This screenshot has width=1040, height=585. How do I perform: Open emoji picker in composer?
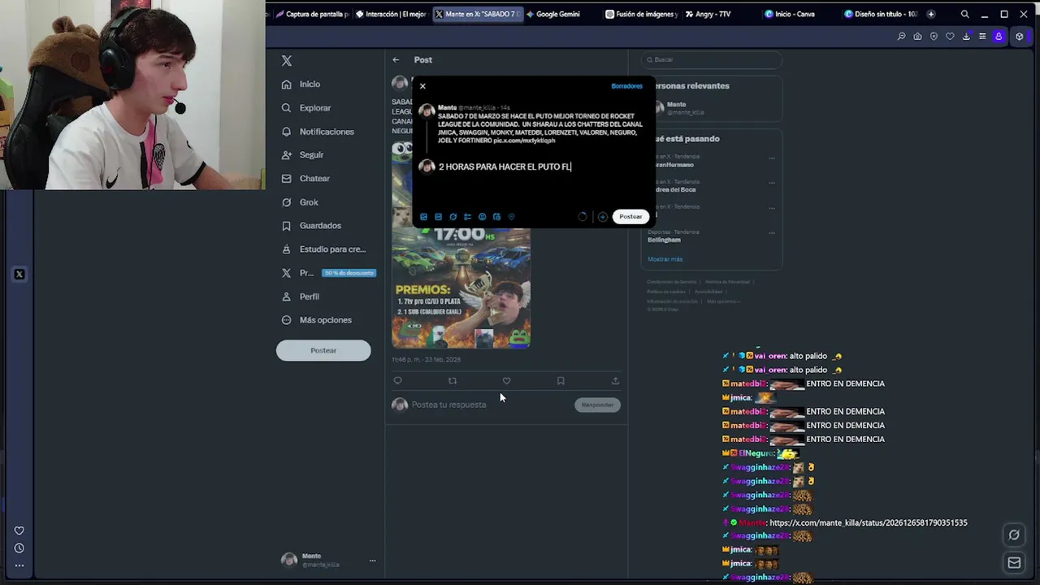tap(482, 217)
